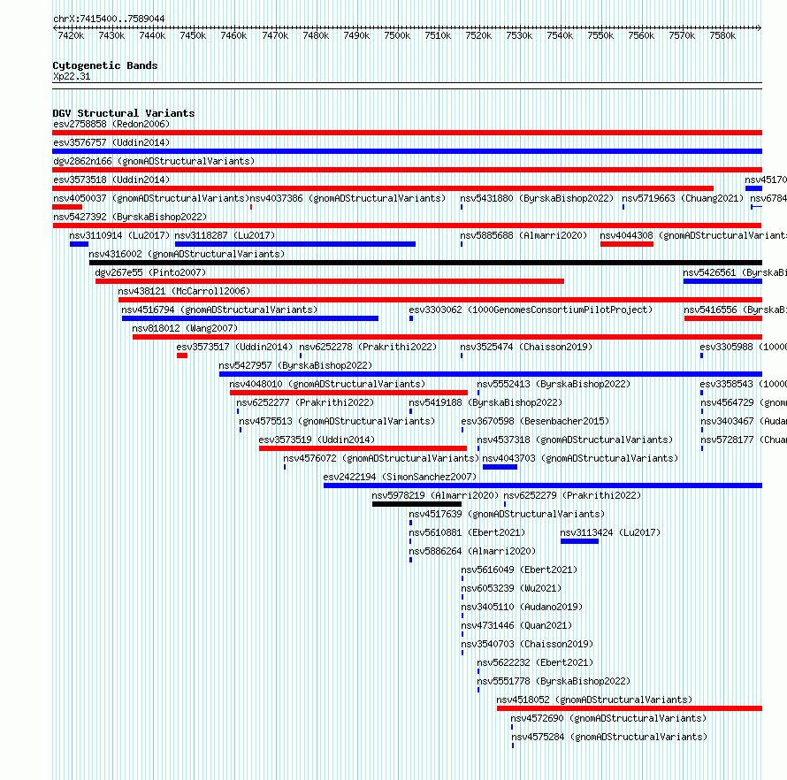787x780 pixels.
Task: Select the Xp22.31 band label
Action: pos(72,76)
